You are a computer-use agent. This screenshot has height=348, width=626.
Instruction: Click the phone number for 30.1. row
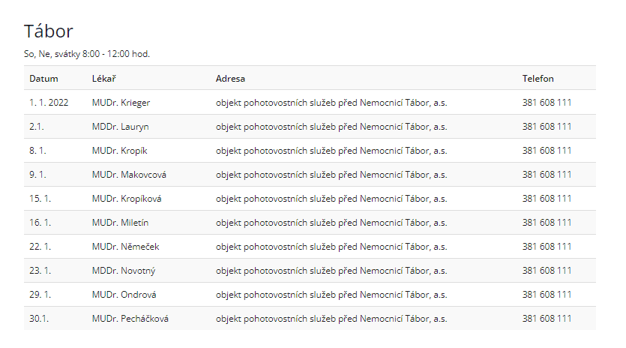coord(547,319)
